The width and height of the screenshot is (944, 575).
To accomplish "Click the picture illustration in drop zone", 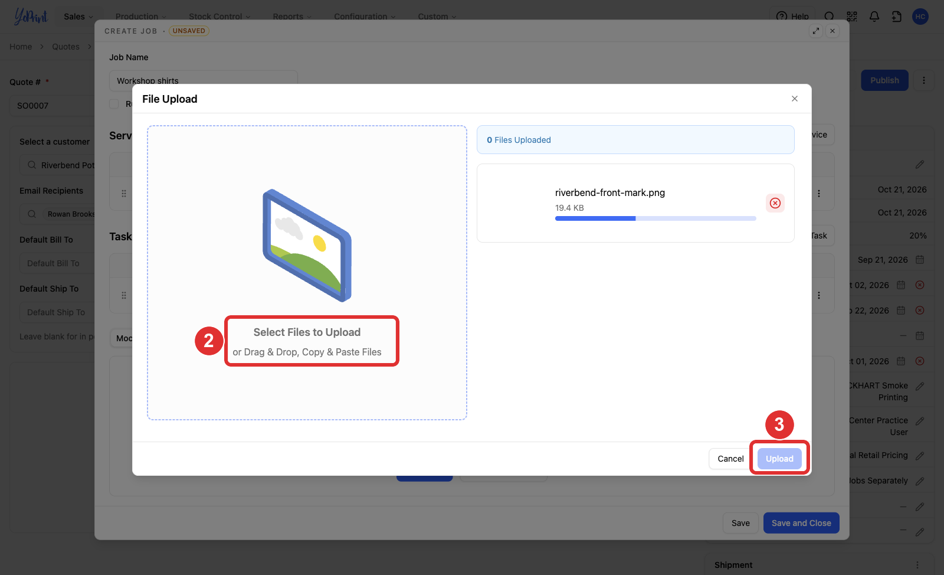I will (307, 246).
